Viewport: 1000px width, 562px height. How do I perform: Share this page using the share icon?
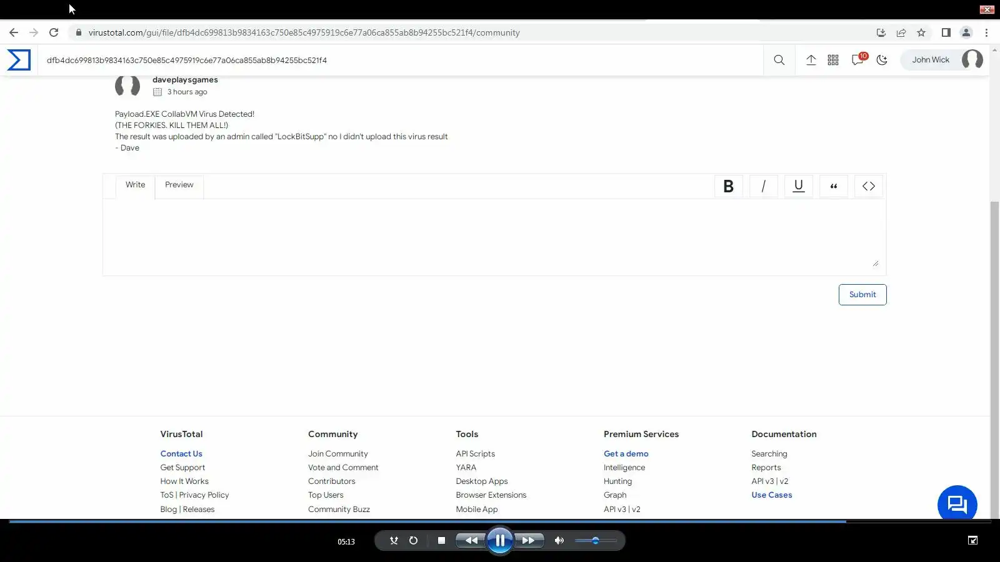[x=901, y=32]
